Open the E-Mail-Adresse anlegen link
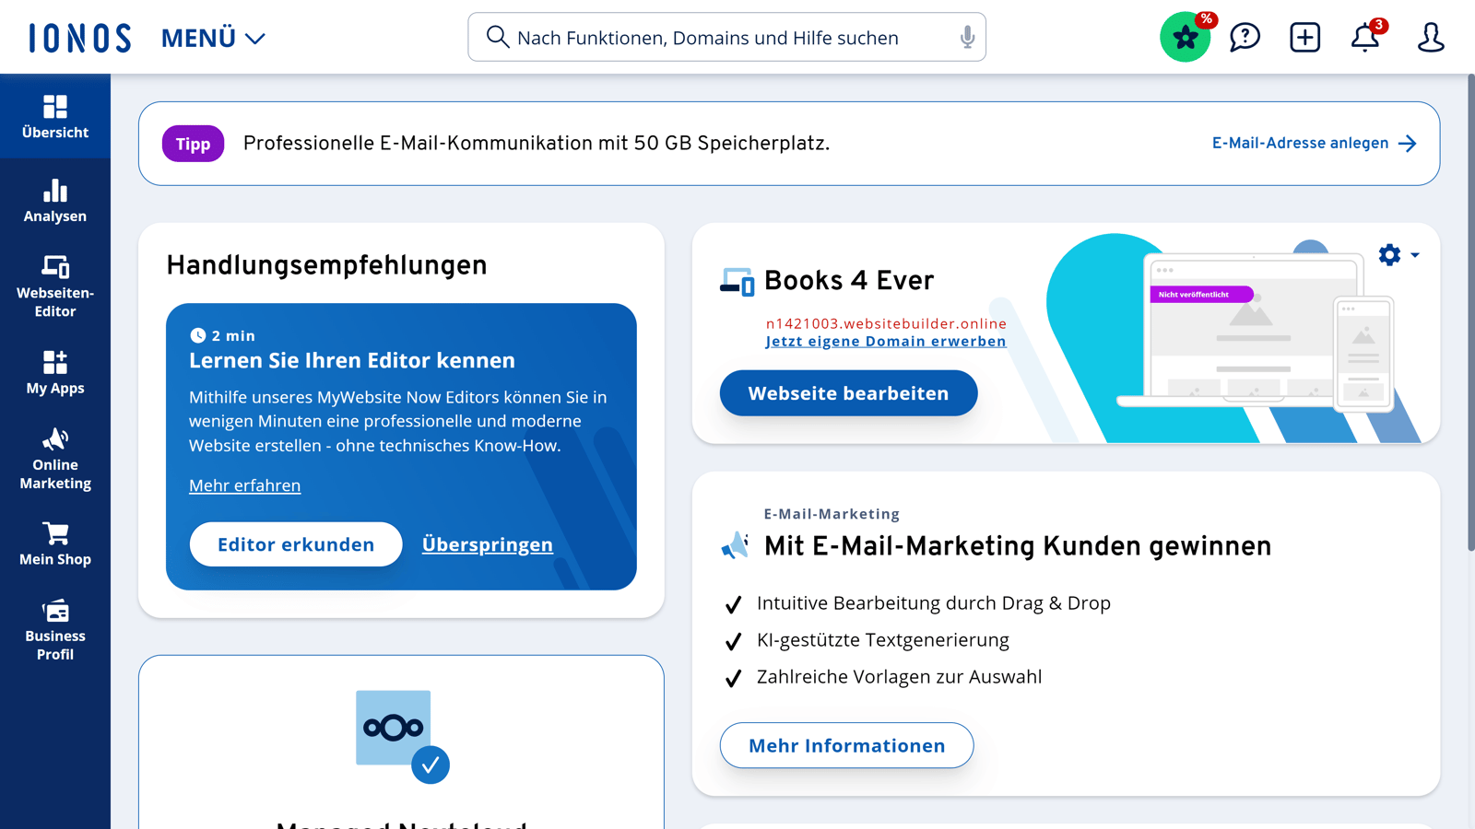This screenshot has height=829, width=1475. point(1300,143)
